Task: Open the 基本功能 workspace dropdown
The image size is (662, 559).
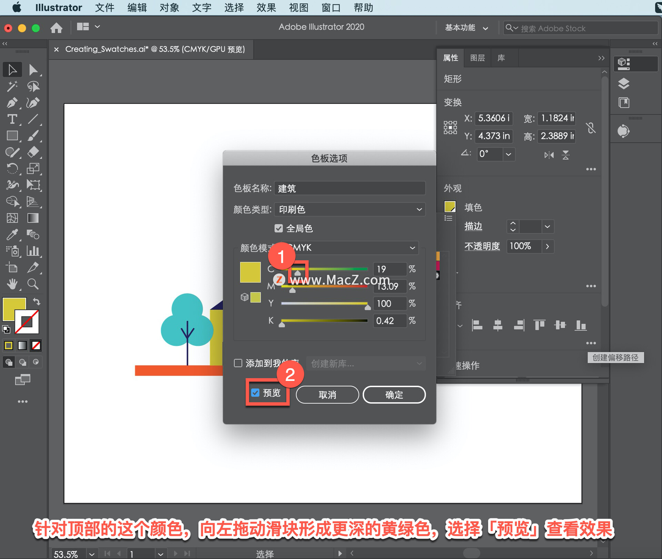Action: point(466,28)
